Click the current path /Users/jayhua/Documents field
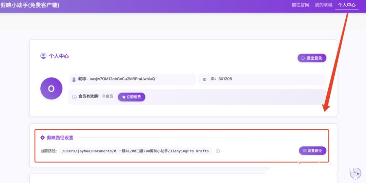This screenshot has height=183, width=366. point(135,151)
